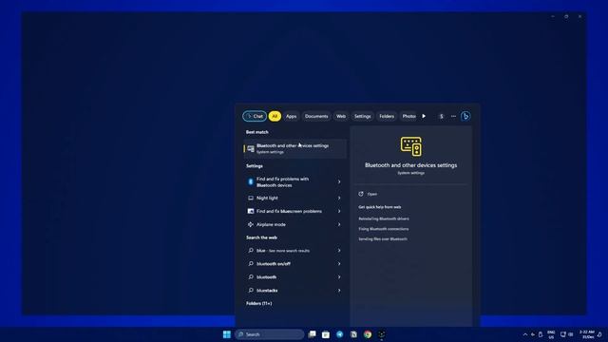608x342 pixels.
Task: Click the display icon in system tray
Action: [x=563, y=334]
